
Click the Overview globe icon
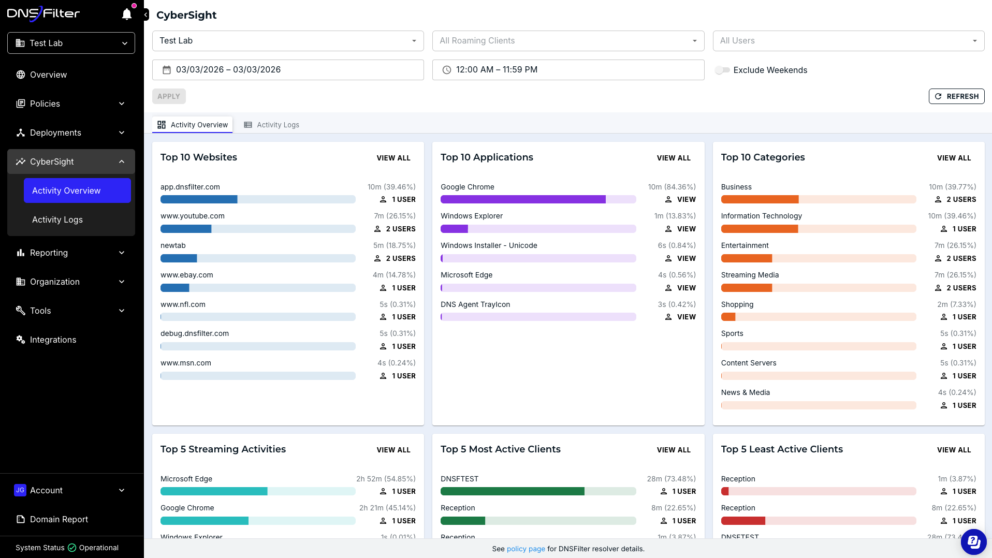point(21,75)
